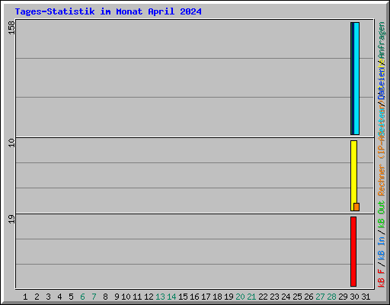Click day 12 on the x-axis
Viewport: 390px width, 305px height.
[149, 297]
